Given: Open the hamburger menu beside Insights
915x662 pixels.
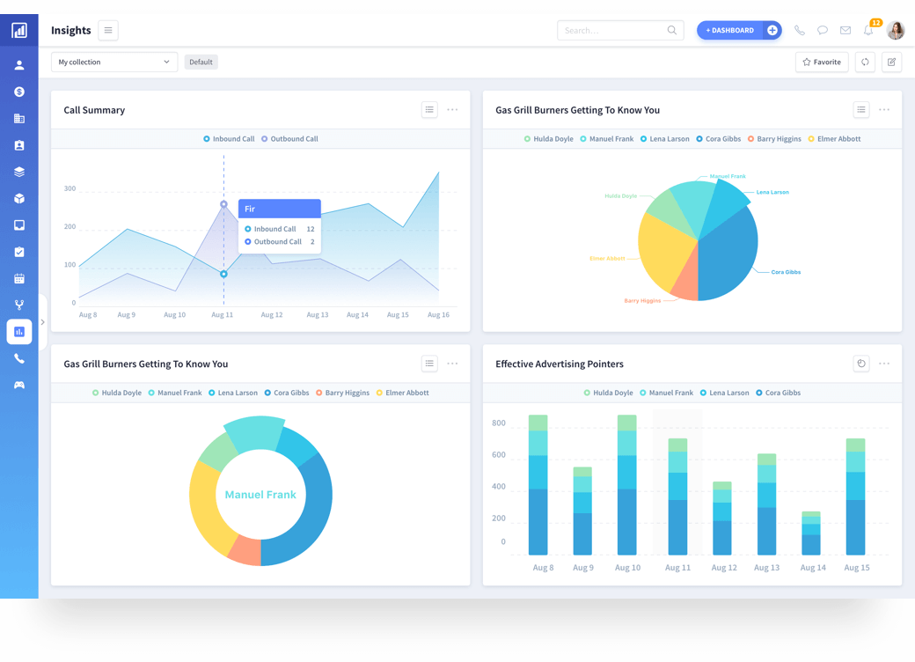Looking at the screenshot, I should click(108, 31).
